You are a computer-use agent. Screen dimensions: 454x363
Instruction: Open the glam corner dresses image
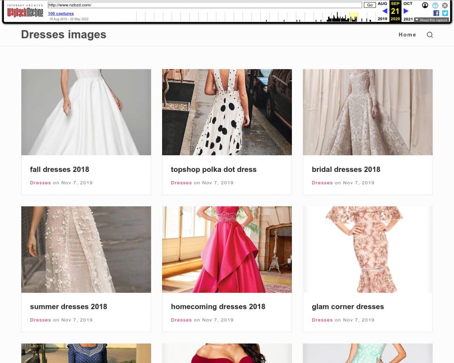click(x=368, y=249)
